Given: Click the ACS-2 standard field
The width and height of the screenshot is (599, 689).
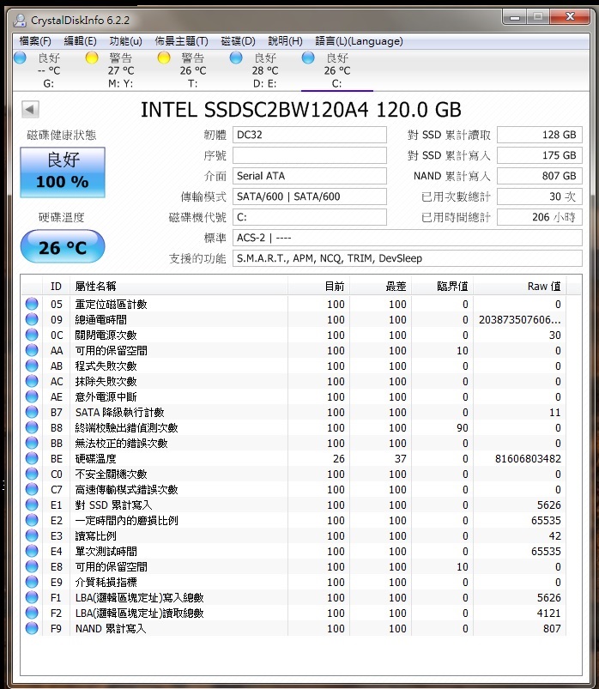Looking at the screenshot, I should point(408,239).
